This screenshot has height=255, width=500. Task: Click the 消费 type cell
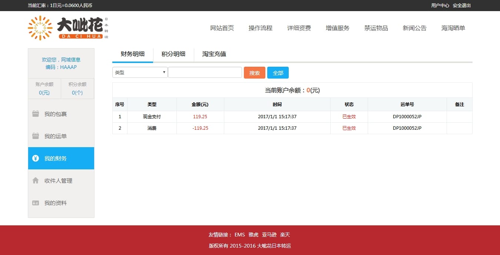pos(152,128)
